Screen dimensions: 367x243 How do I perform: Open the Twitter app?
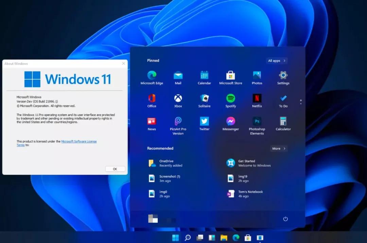pyautogui.click(x=204, y=121)
